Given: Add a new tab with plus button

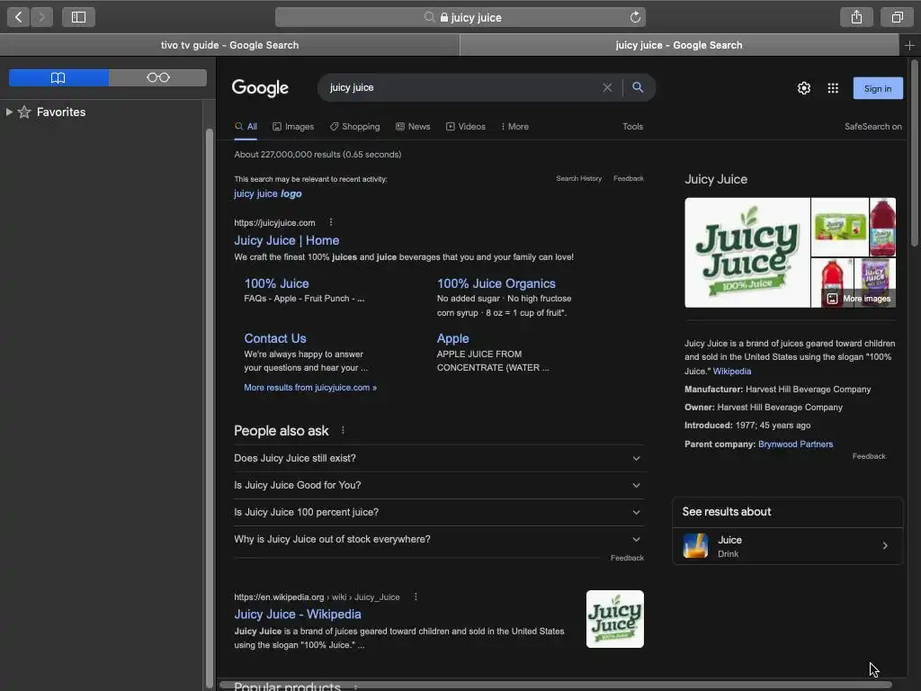Looking at the screenshot, I should pos(909,45).
